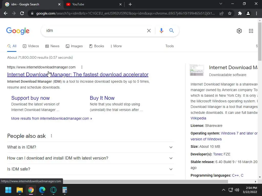Reload the Google search page
Screen dimensions: 262x196
(22, 13)
